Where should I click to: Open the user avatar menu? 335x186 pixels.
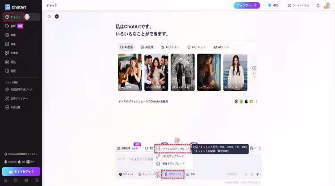327,5
